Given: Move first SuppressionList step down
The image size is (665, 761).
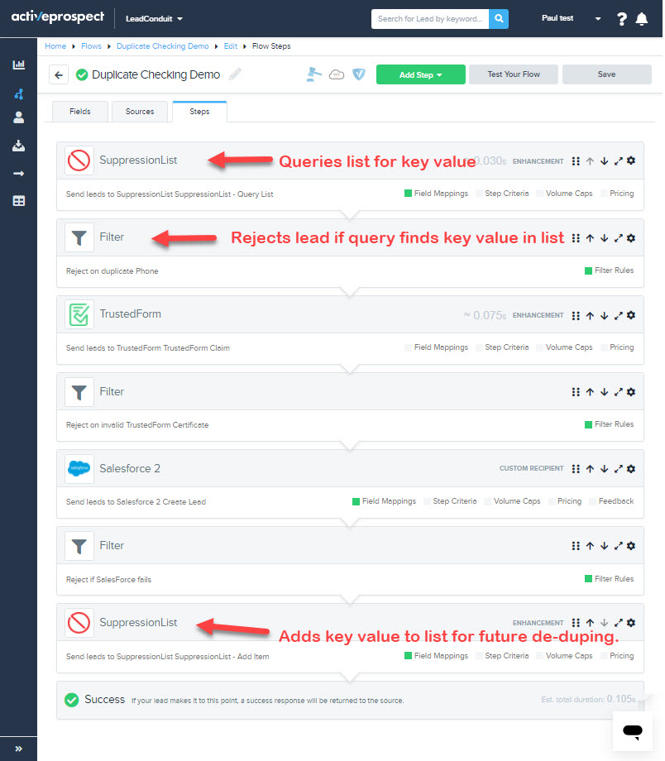Looking at the screenshot, I should pyautogui.click(x=605, y=161).
